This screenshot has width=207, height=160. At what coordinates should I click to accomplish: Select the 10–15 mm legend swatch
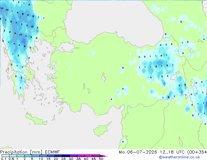coord(43,156)
